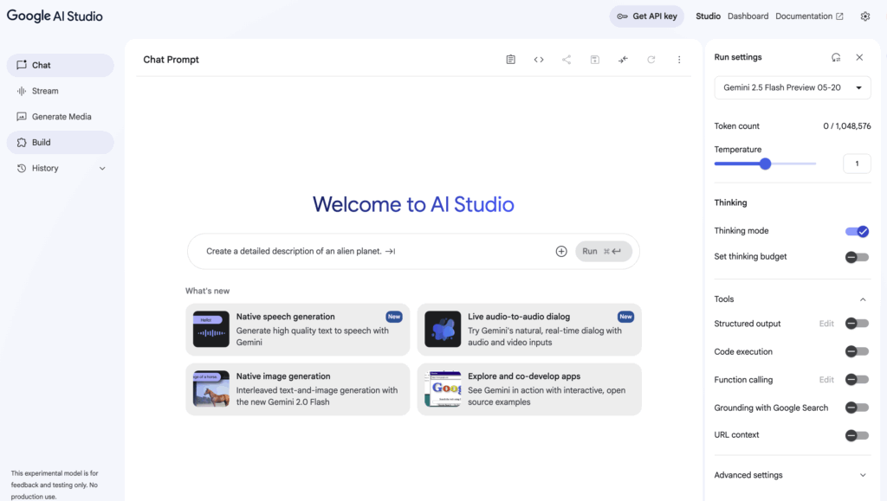Image resolution: width=887 pixels, height=501 pixels.
Task: Turn on Grounding with Google Search
Action: pyautogui.click(x=857, y=408)
